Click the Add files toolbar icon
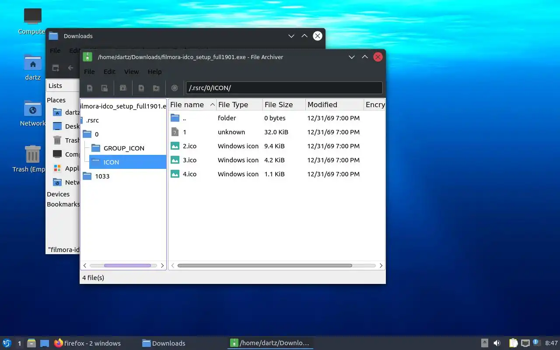Viewport: 560px width, 350px height. pos(141,88)
